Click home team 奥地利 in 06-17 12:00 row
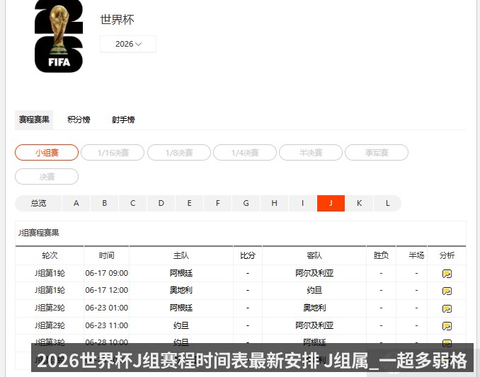 pos(181,290)
